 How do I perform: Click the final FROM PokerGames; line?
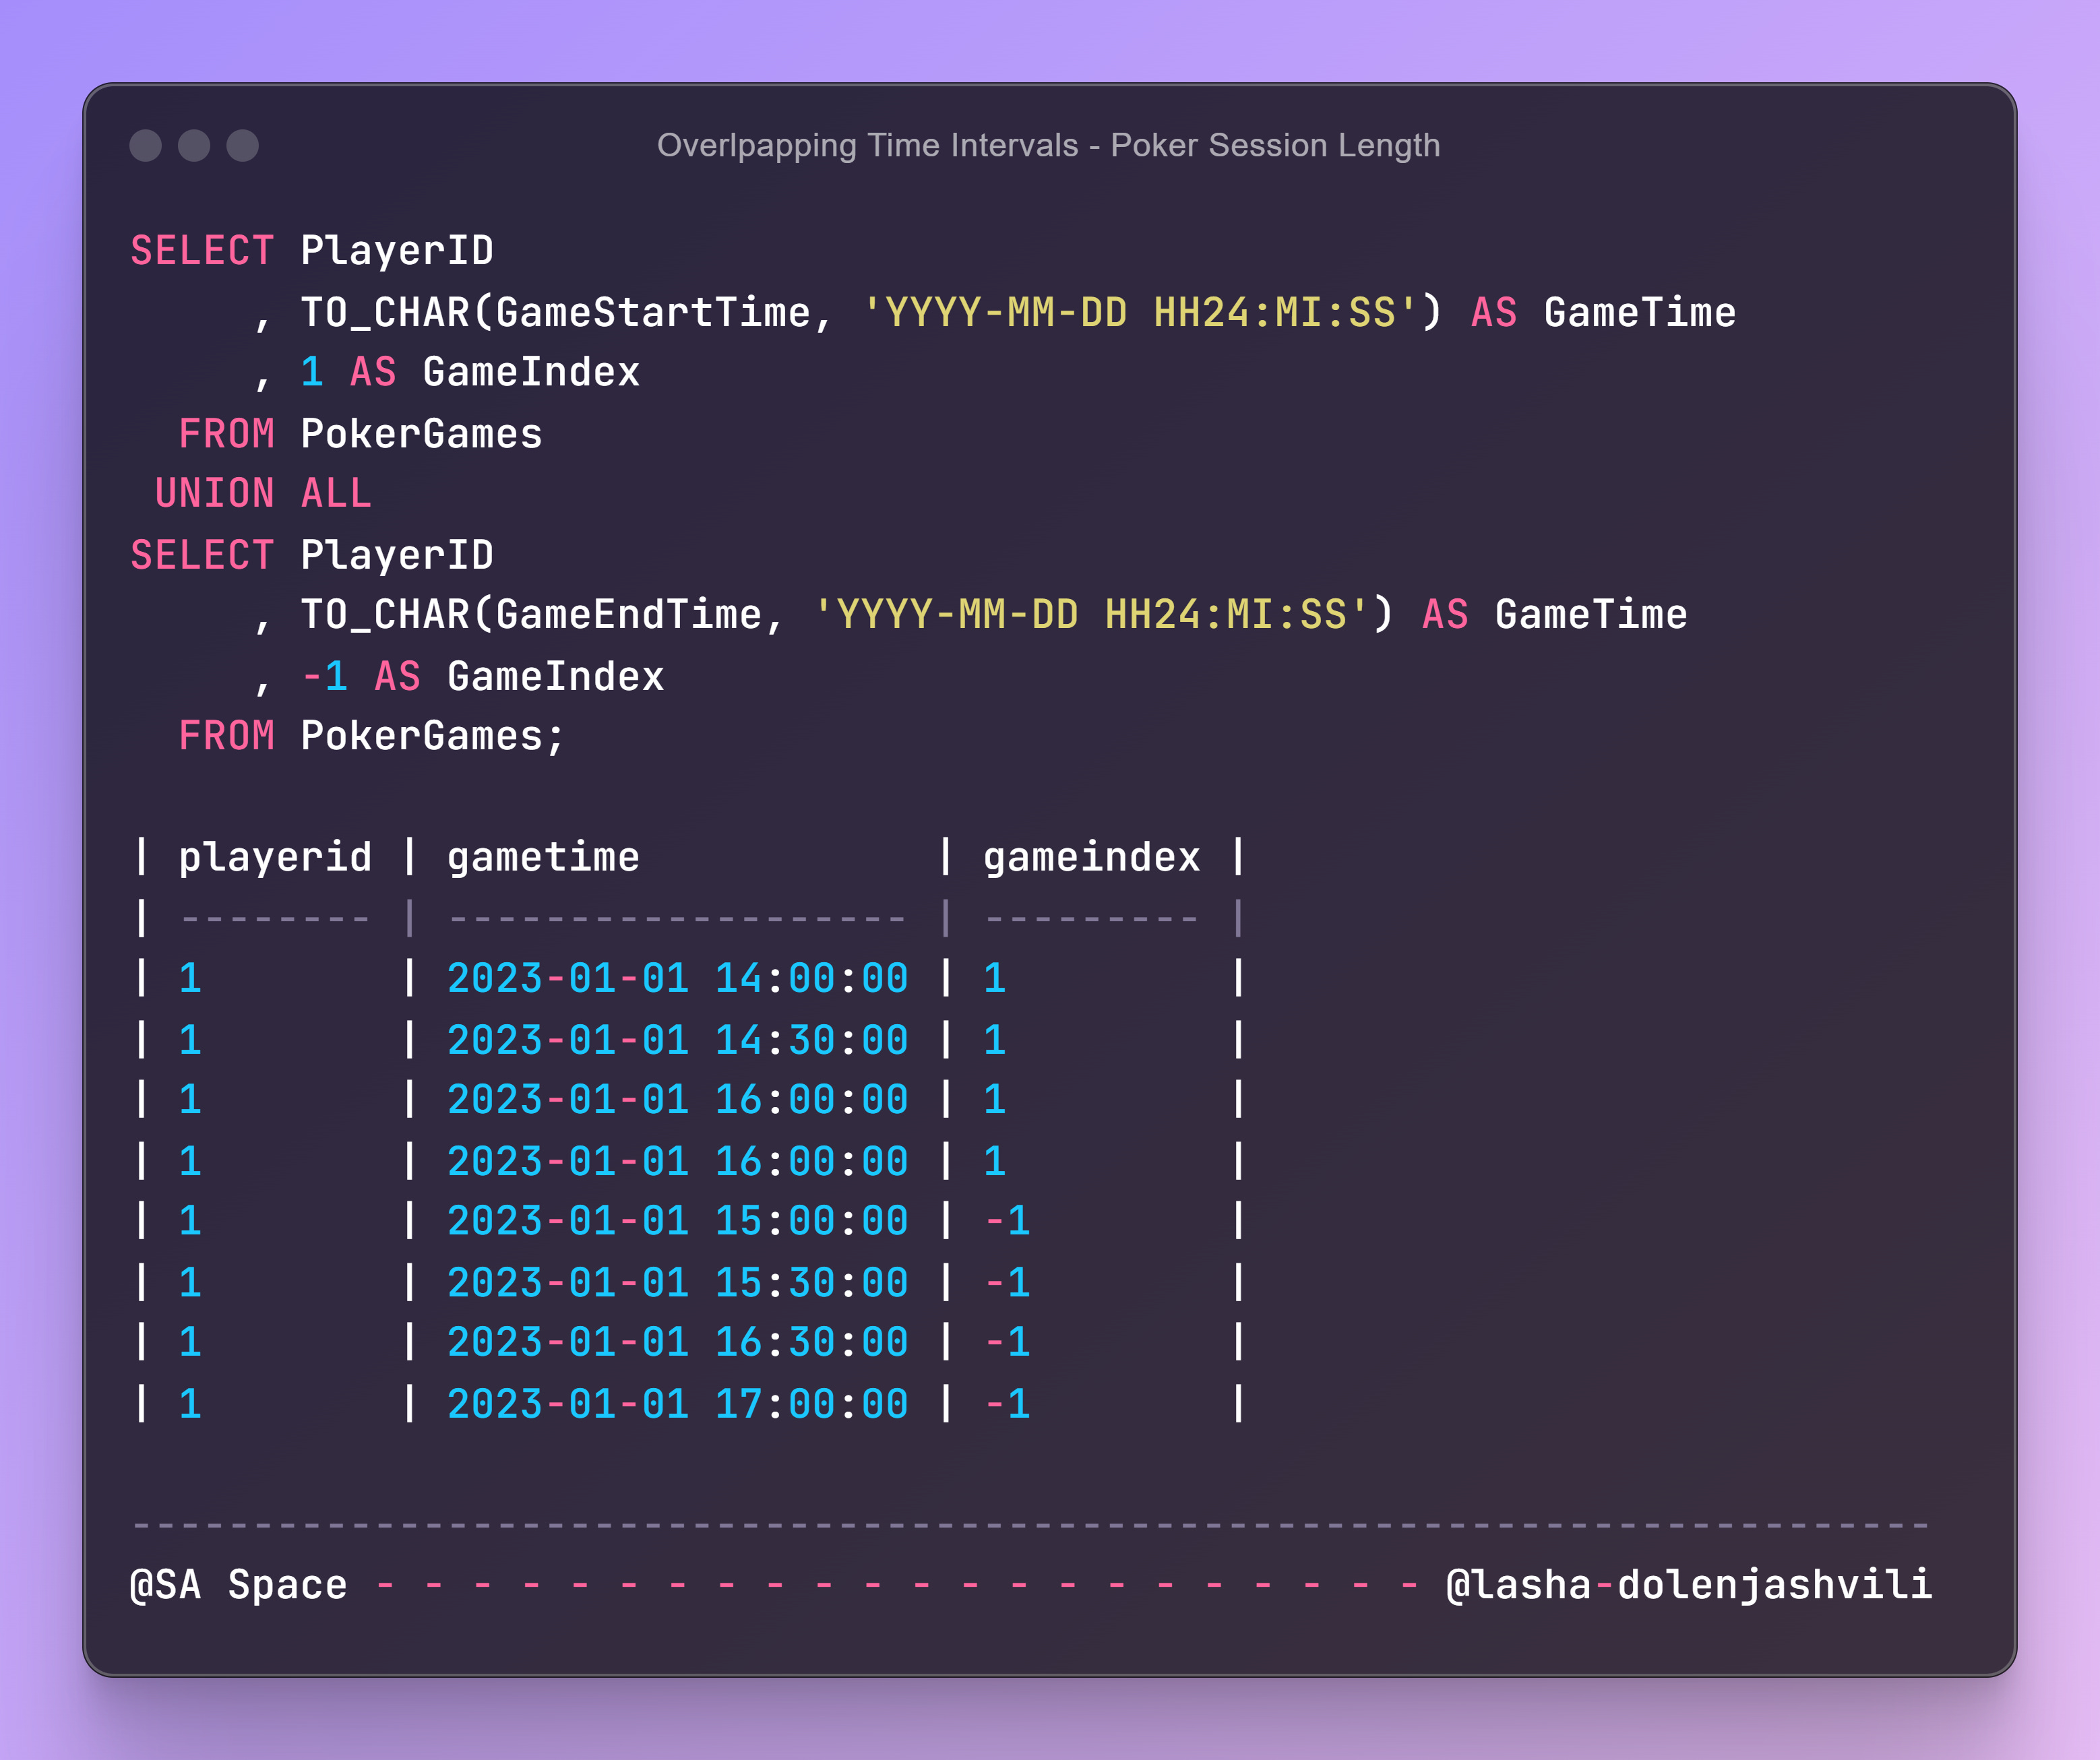[371, 736]
